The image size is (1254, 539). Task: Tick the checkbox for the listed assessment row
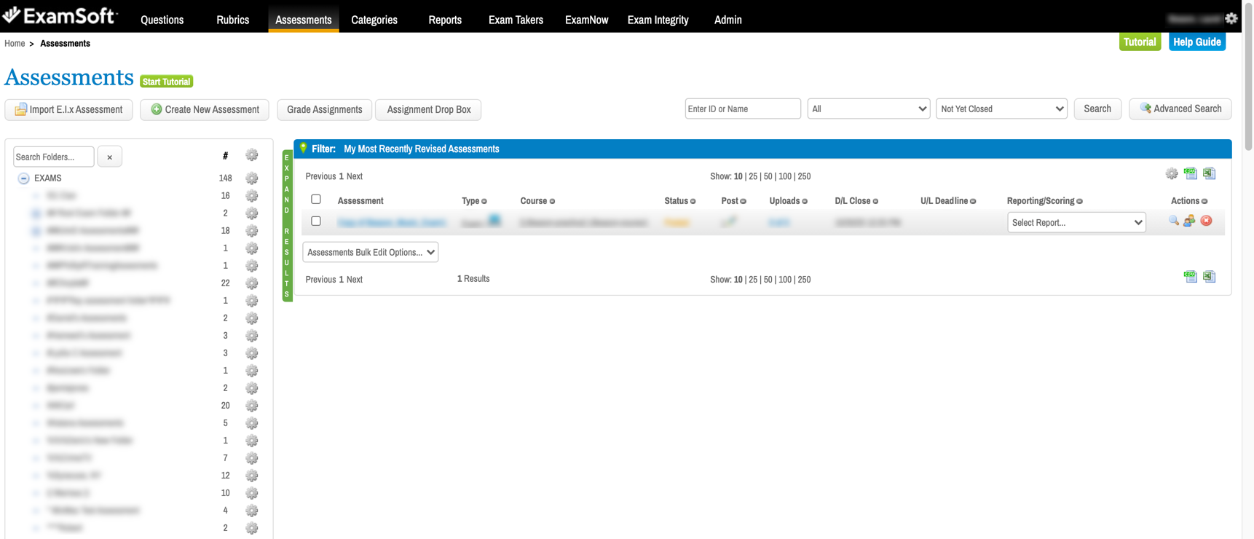pos(316,221)
